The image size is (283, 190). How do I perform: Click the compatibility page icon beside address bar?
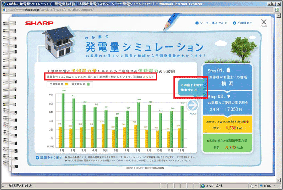pyautogui.click(x=276, y=10)
